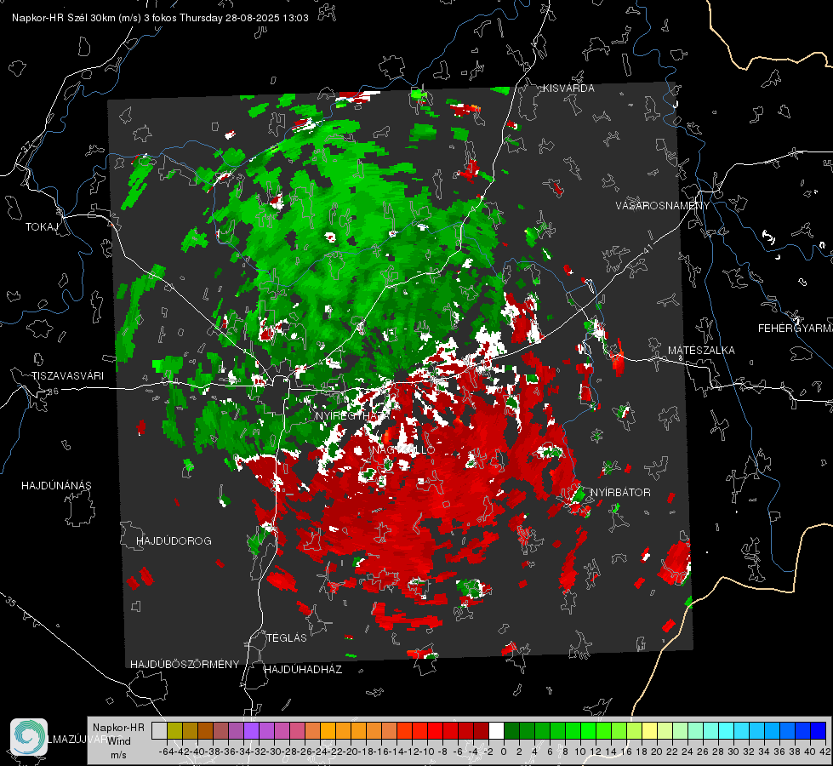Click the HAJDÚNÁNÁS city label

[56, 485]
